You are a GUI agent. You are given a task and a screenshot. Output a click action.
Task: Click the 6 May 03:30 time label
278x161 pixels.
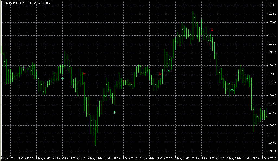point(43,159)
